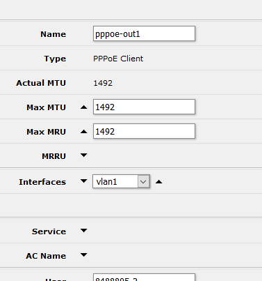Viewport: 262px width, 281px height.
Task: Click the Name field containing pppoe-out1
Action: pos(144,33)
